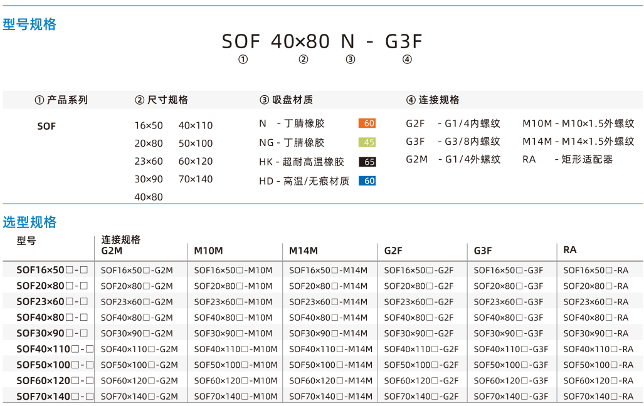Select the black 65 hardness badge
Viewport: 644px width, 406px height.
(x=367, y=162)
